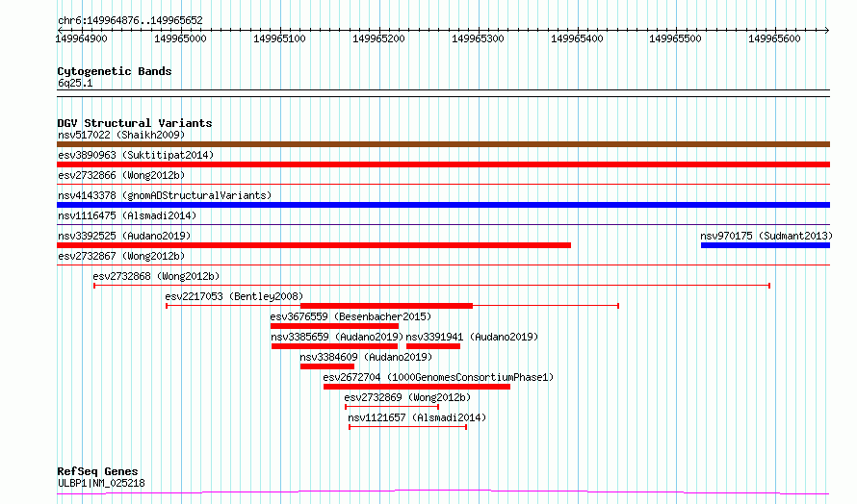Open nsv3385659 (Audano2019) variant
Image resolution: width=857 pixels, height=504 pixels.
[x=337, y=337]
